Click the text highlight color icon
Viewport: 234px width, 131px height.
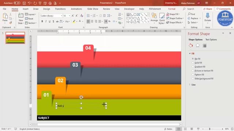pyautogui.click(x=74, y=21)
